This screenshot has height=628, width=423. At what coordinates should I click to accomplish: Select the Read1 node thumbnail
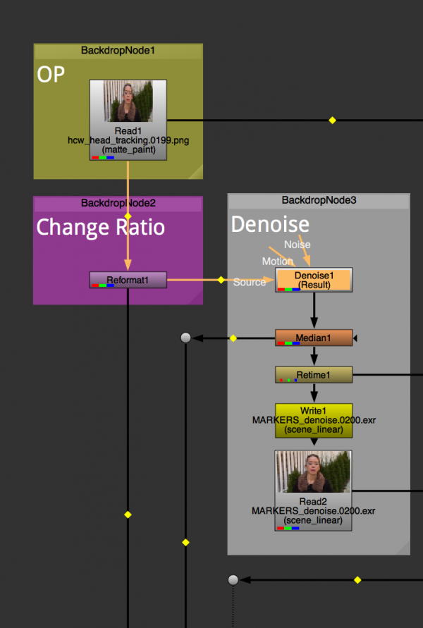click(128, 102)
